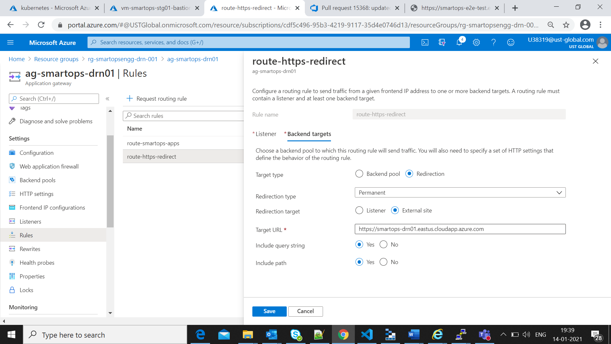Set Include path to Yes
The image size is (611, 344).
coord(359,262)
